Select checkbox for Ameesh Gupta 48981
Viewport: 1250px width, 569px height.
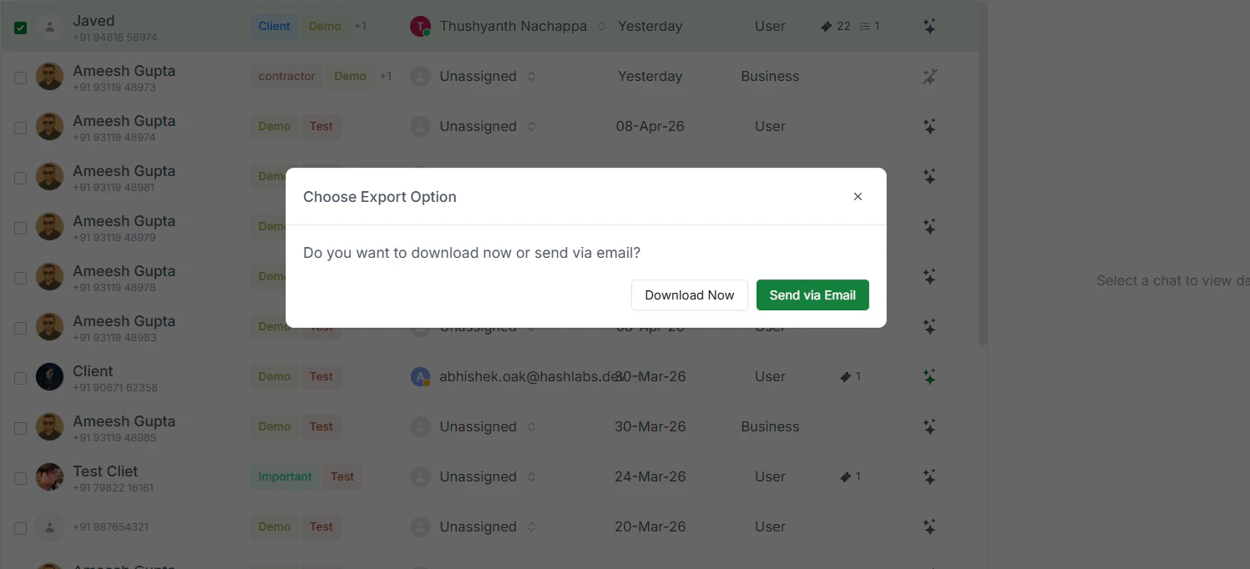[21, 178]
